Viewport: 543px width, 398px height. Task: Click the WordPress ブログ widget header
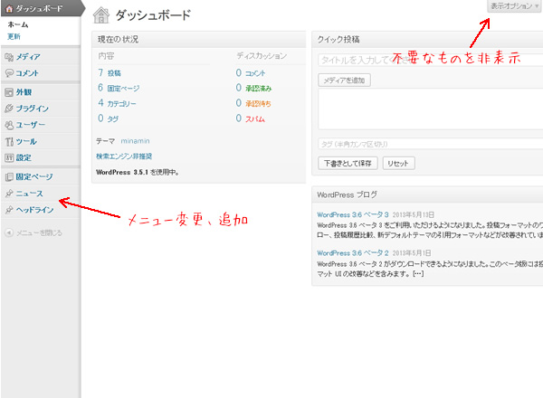427,194
